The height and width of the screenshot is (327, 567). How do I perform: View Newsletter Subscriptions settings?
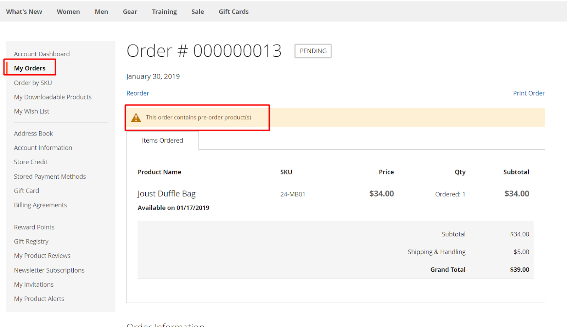click(x=49, y=270)
